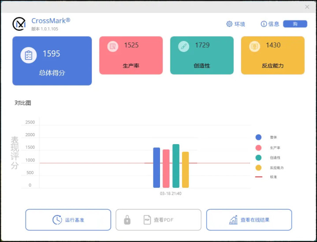
Task: Click the yellow 反应能力 legend swatch
Action: click(258, 168)
